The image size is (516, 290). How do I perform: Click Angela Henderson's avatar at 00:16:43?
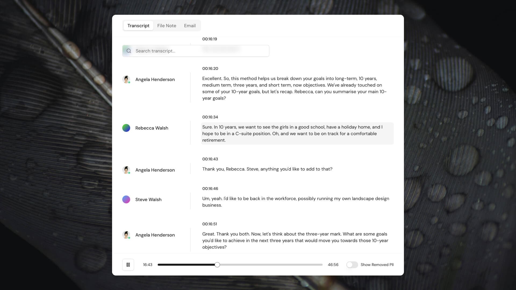[x=126, y=170]
